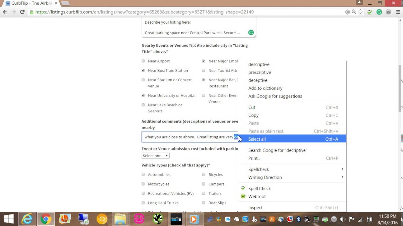Select Ask Google for suggestions
Image resolution: width=403 pixels, height=226 pixels.
tap(292, 96)
